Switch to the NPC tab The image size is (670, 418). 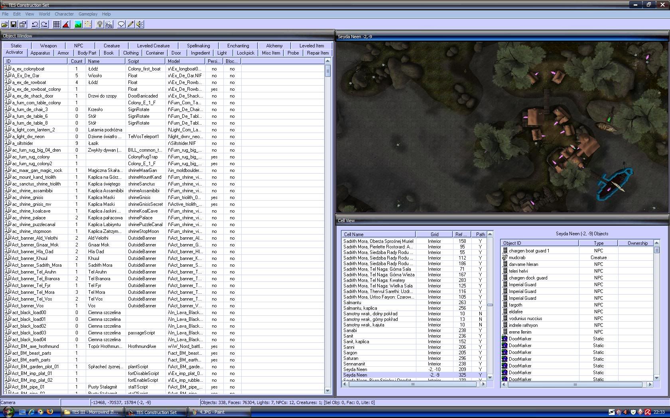pos(79,46)
